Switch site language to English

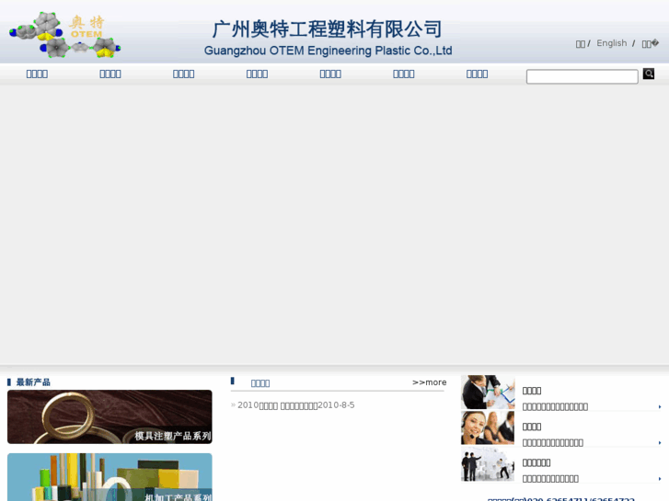(611, 43)
